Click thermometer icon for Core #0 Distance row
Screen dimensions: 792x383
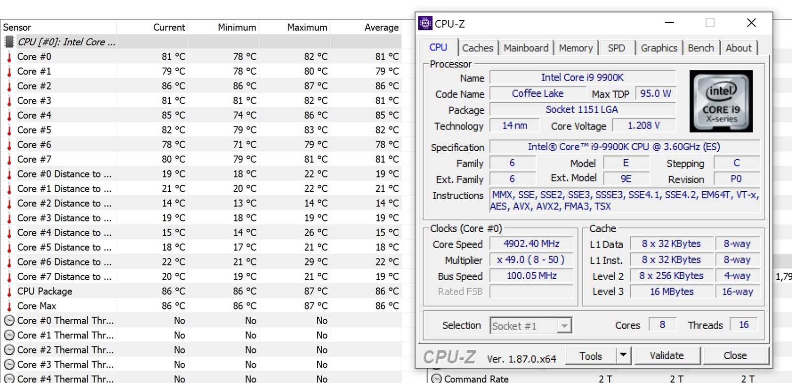[9, 174]
